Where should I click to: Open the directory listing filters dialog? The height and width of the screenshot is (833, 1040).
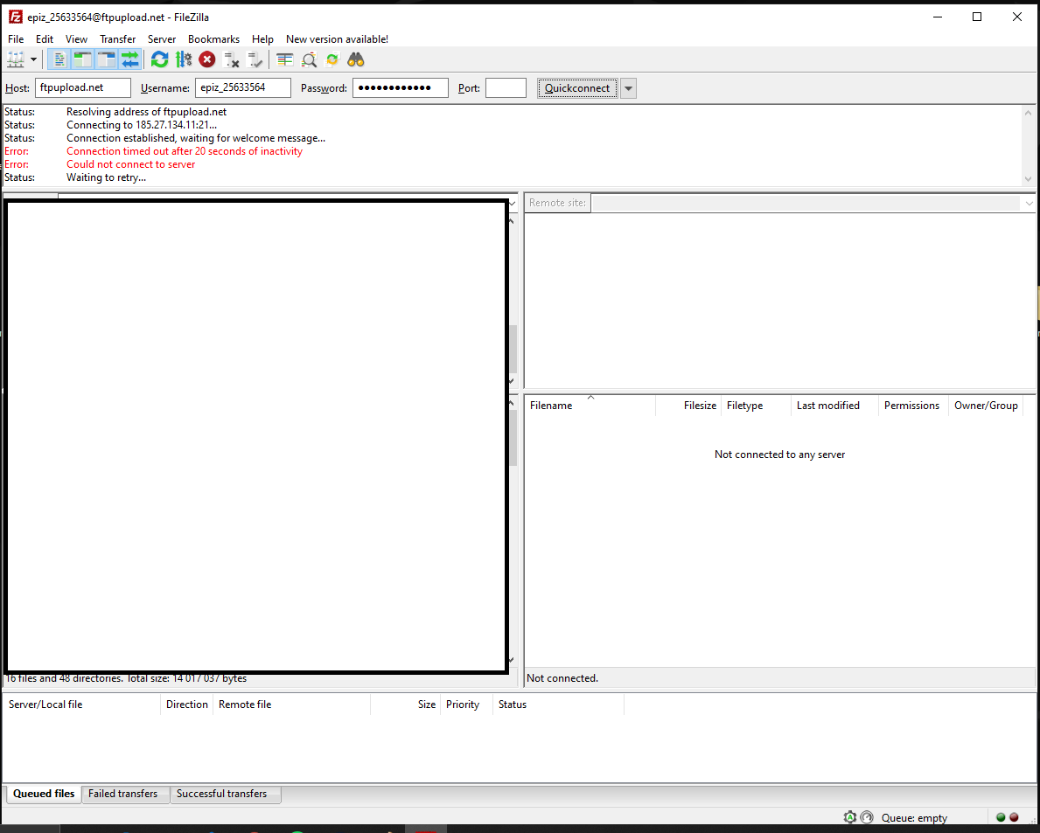tap(284, 59)
